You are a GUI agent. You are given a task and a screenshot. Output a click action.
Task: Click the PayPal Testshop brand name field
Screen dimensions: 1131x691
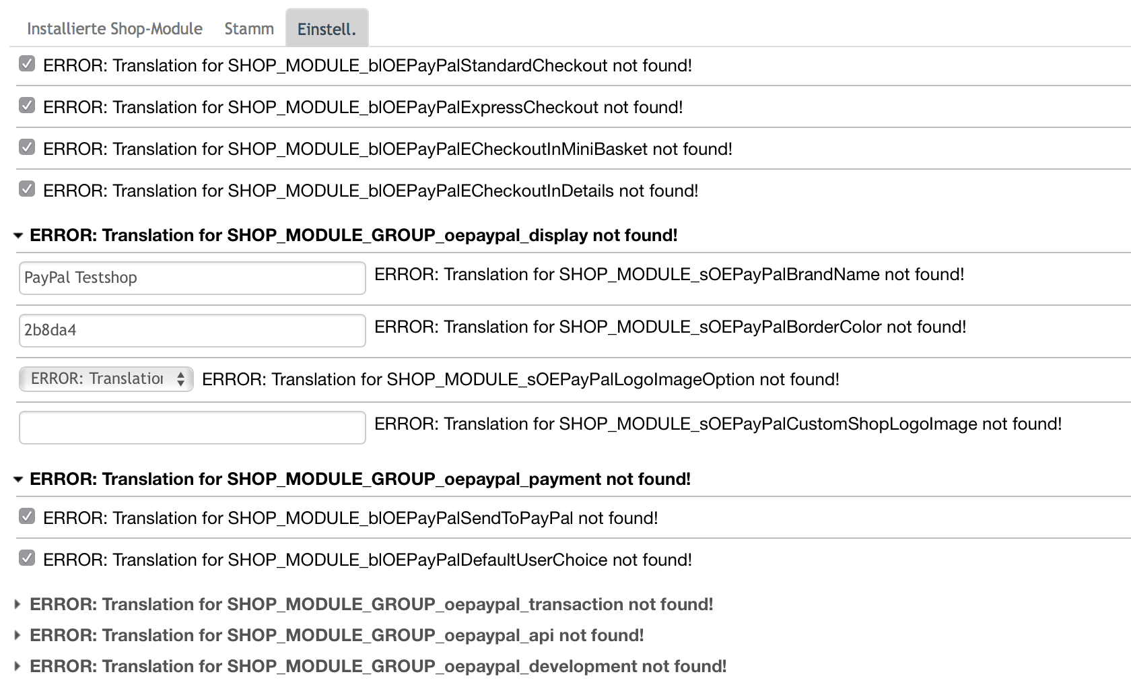[192, 278]
